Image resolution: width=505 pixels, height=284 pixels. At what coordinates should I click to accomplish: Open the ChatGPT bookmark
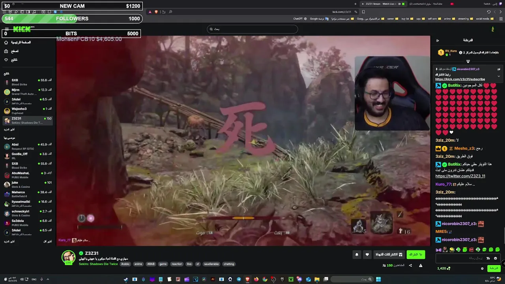point(300,19)
